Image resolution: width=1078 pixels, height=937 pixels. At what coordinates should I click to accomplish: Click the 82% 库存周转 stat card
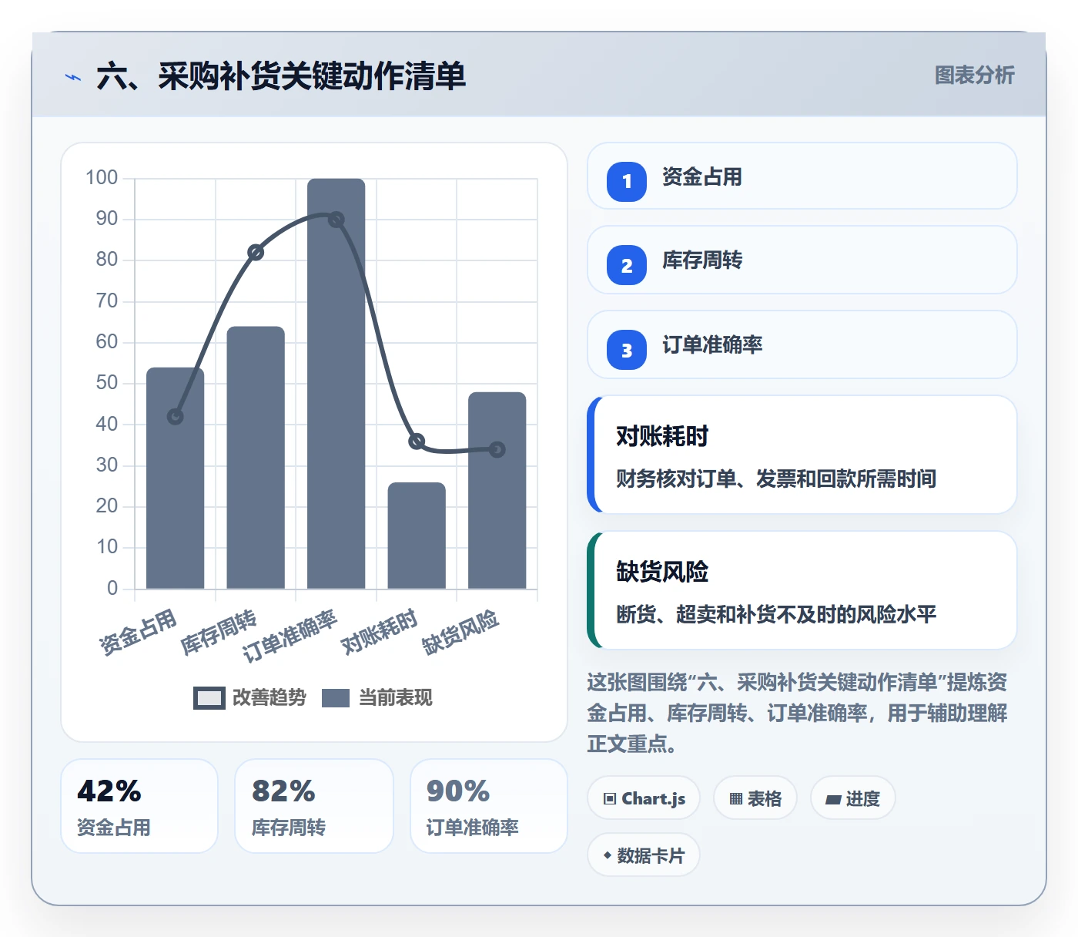coord(314,806)
